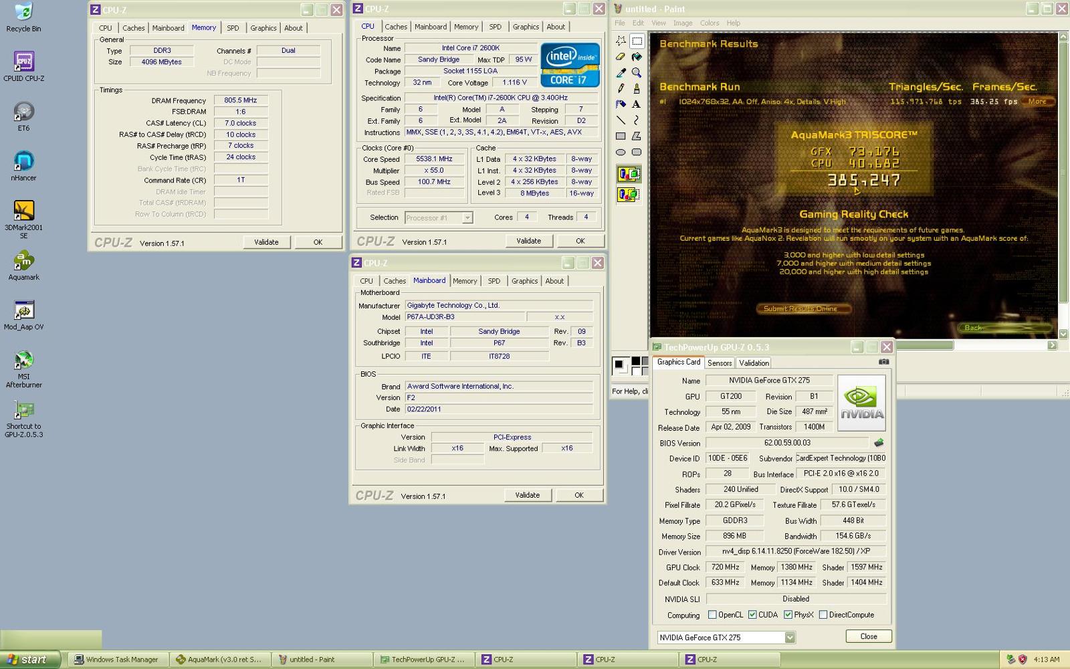
Task: Open the ET6 desktop icon
Action: (x=24, y=116)
